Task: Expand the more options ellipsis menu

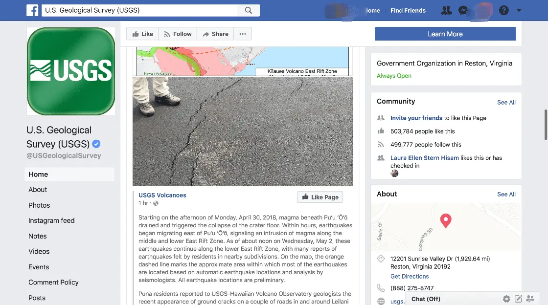Action: tap(243, 34)
